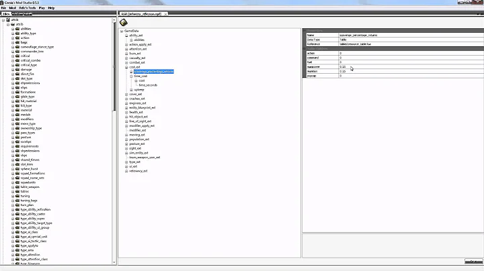Select the entity_blueprint_ext node

coord(143,108)
